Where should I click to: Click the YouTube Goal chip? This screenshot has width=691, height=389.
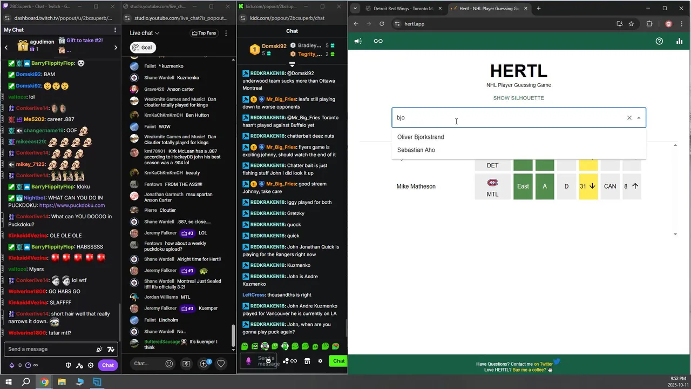[142, 48]
